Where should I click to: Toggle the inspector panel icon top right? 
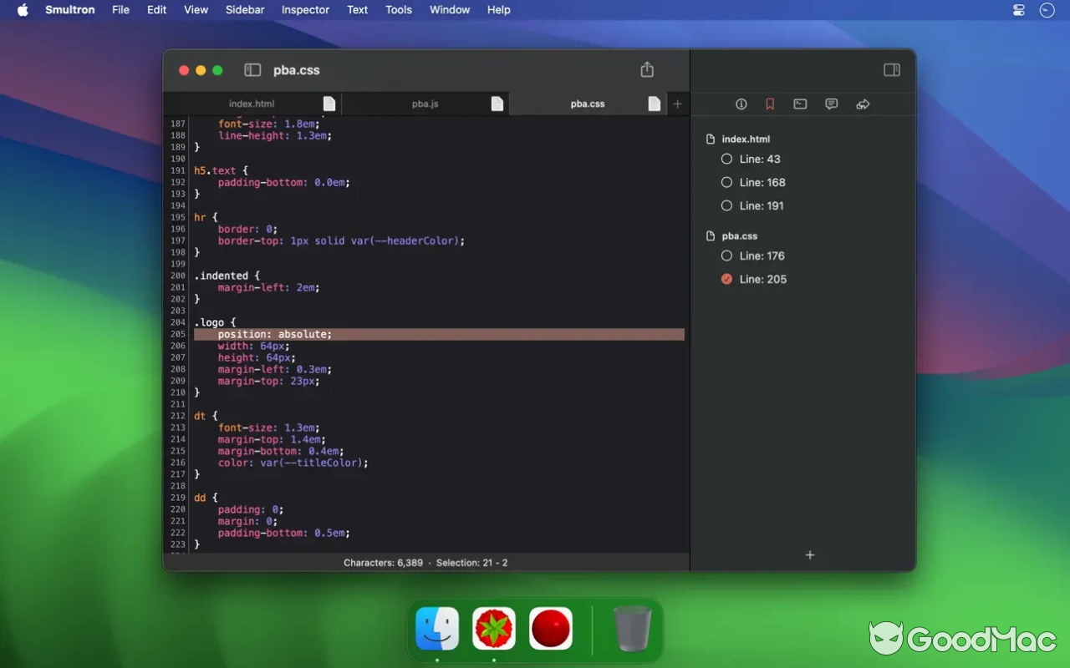(x=891, y=70)
